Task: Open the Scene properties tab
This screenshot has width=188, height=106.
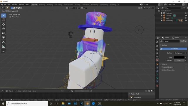Action: (x=157, y=57)
